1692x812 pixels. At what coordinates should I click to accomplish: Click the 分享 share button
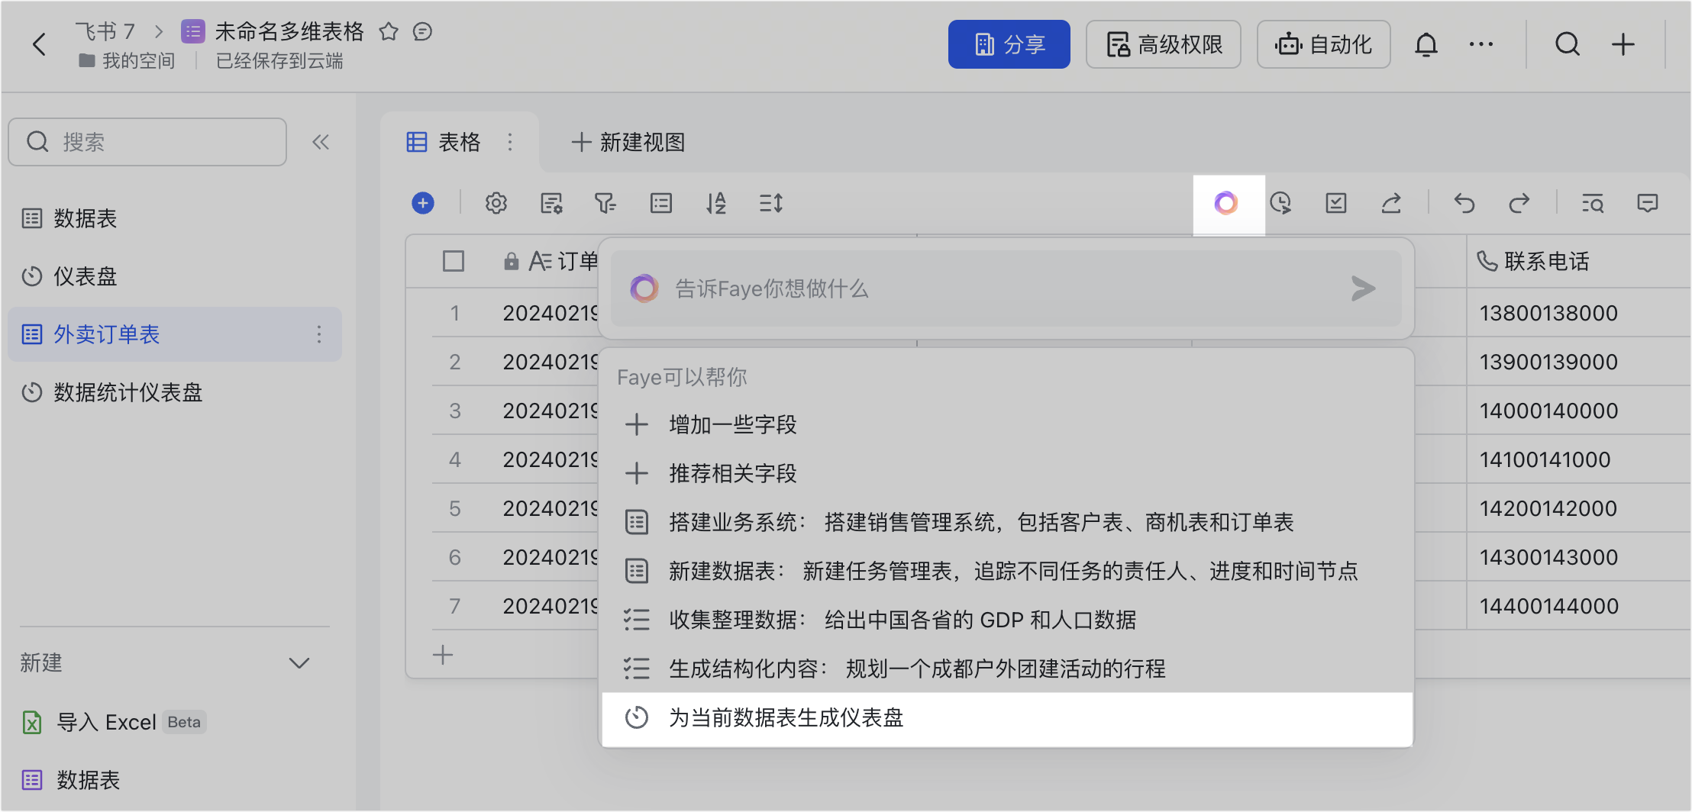1009,44
